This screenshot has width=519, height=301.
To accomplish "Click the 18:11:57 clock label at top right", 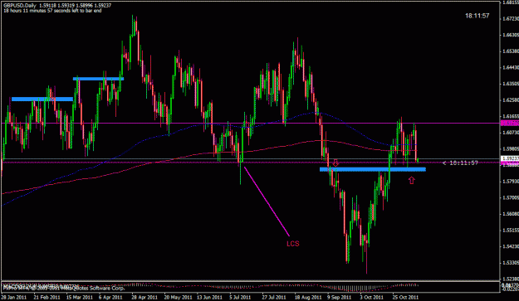I will [x=477, y=16].
